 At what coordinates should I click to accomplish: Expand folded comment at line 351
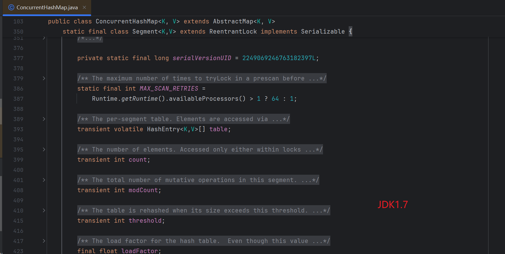tap(44, 38)
